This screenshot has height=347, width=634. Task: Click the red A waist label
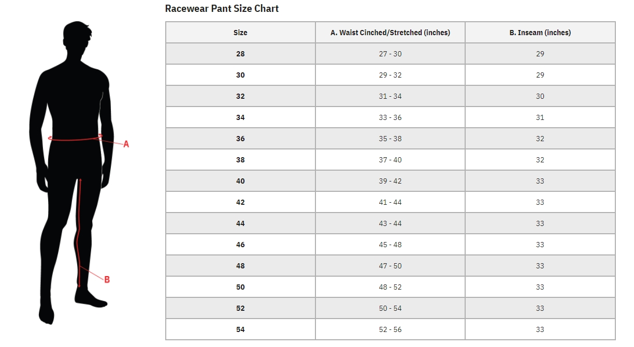[126, 144]
